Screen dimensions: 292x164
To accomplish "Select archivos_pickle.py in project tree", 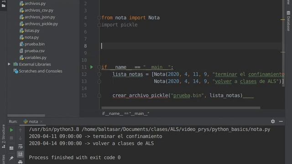I will [41, 24].
